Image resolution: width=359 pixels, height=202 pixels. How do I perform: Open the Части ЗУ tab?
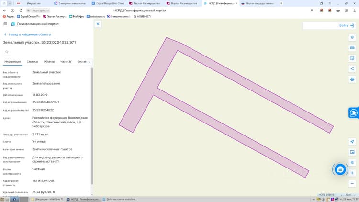pyautogui.click(x=66, y=62)
